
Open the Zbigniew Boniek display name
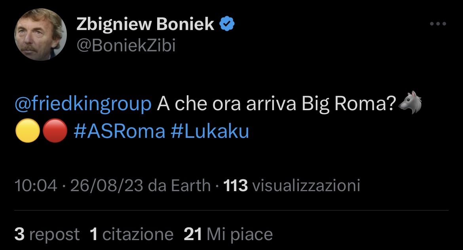coord(145,25)
